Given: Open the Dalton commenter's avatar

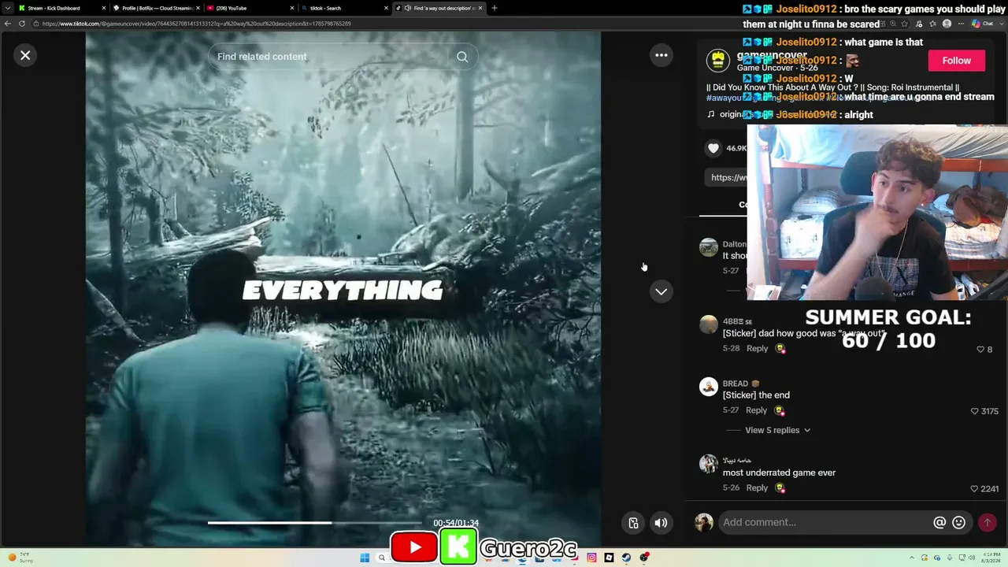Looking at the screenshot, I should click(x=709, y=247).
